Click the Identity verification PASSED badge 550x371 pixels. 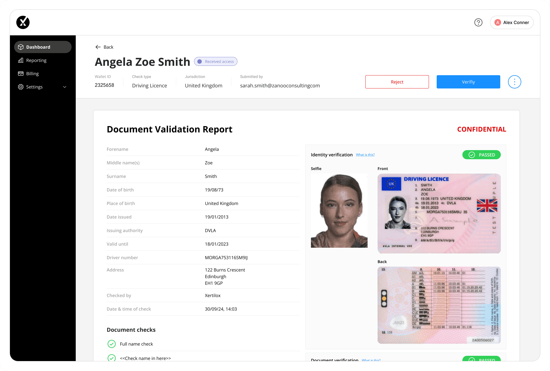(x=481, y=155)
